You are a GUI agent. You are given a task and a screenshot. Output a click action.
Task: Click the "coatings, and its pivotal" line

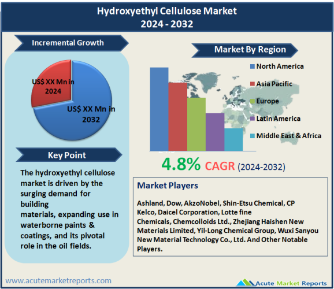pos(62,236)
